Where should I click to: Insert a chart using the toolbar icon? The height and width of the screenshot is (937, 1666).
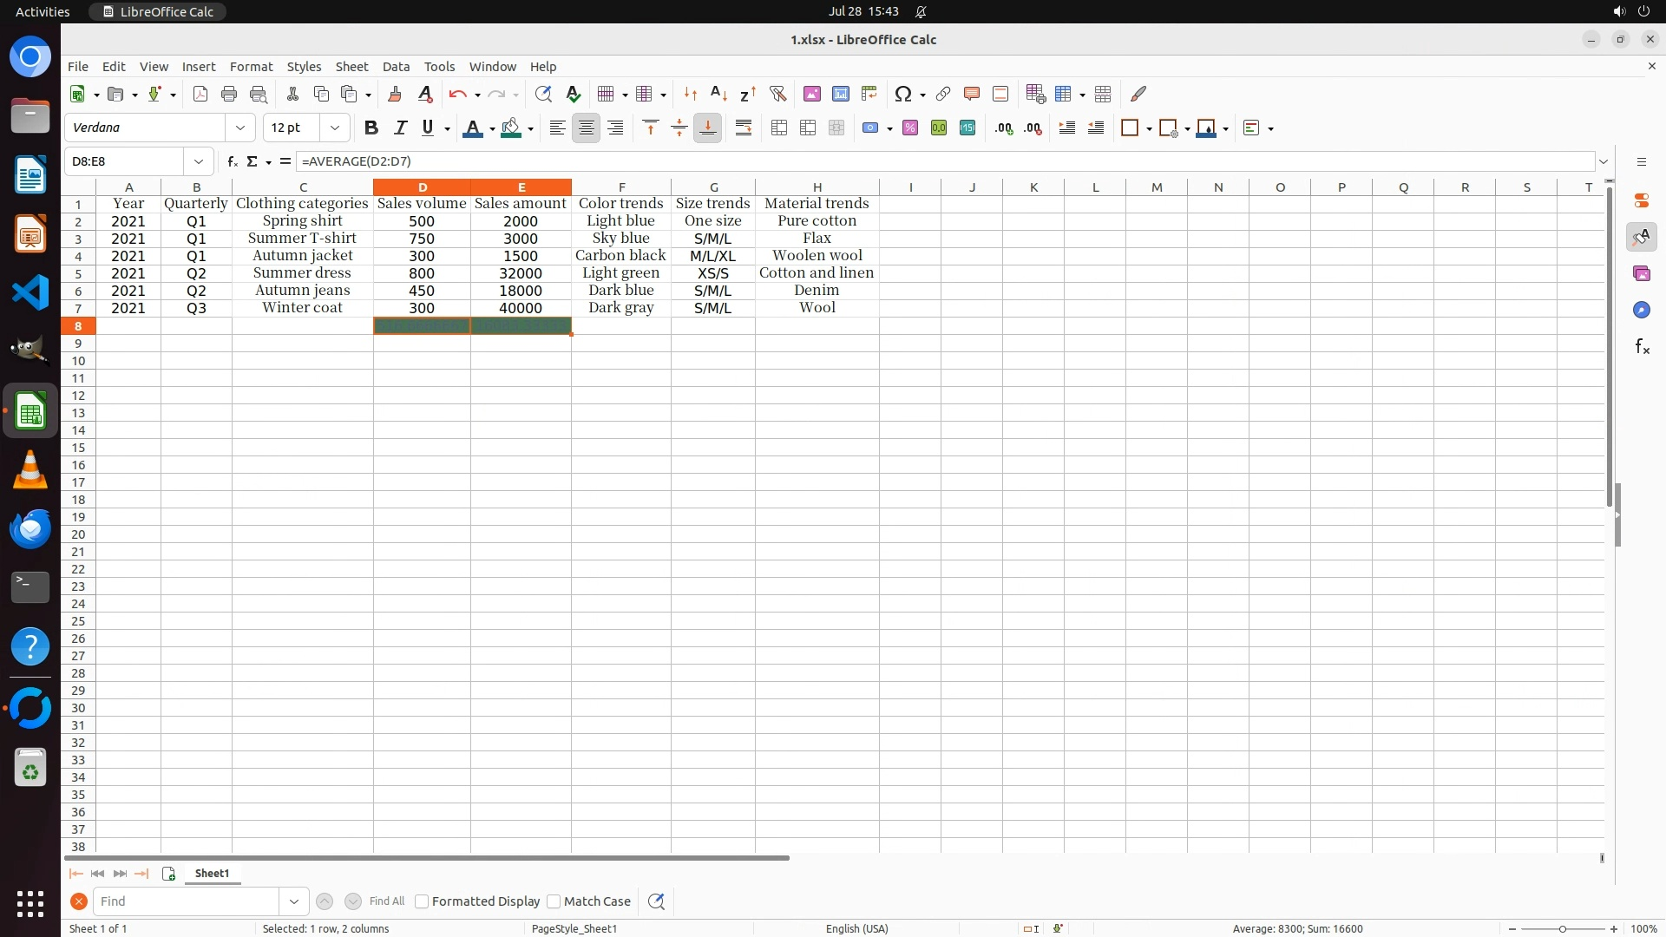840,94
